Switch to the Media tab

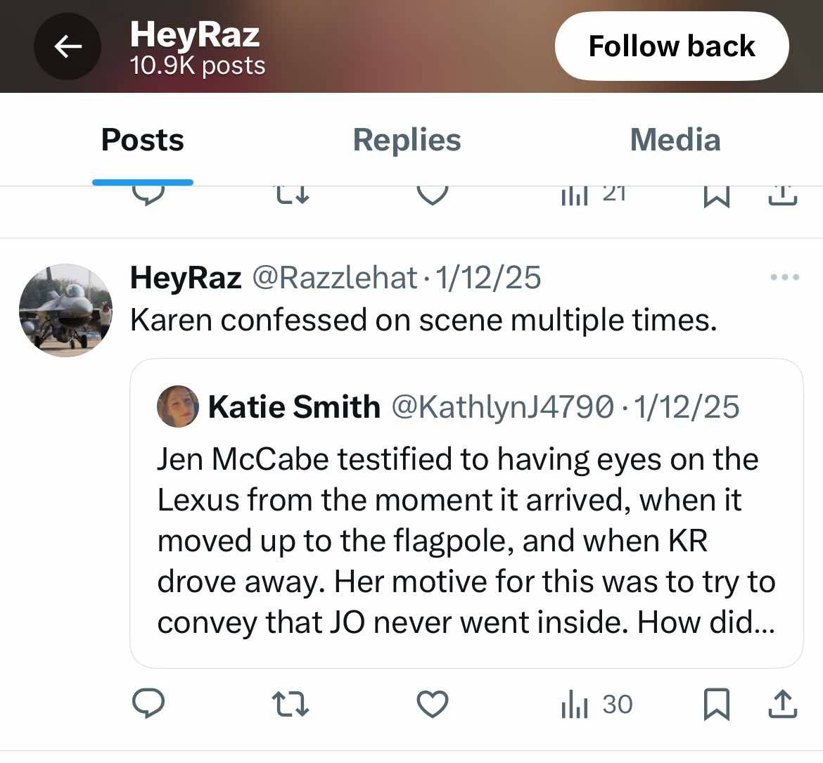click(x=675, y=139)
